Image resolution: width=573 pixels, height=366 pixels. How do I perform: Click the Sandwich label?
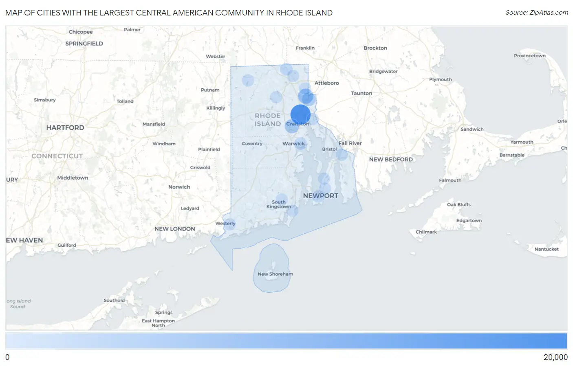472,129
